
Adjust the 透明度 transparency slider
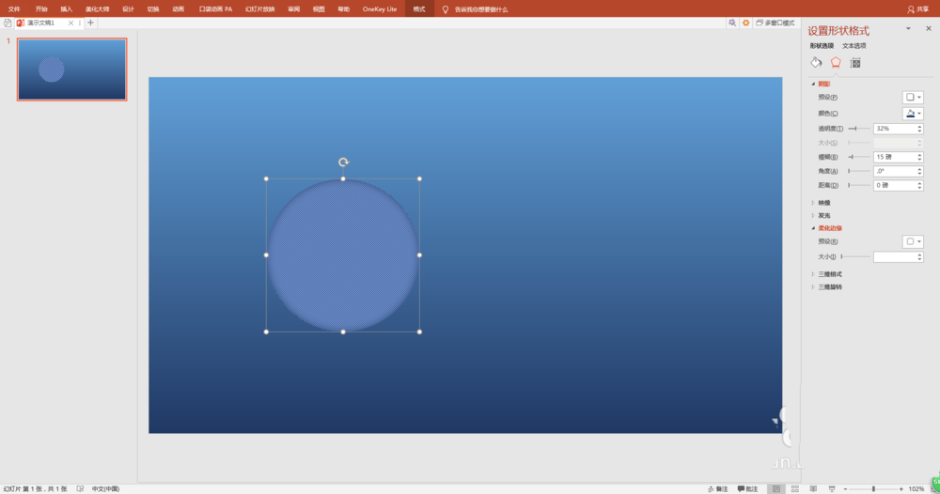tap(859, 129)
